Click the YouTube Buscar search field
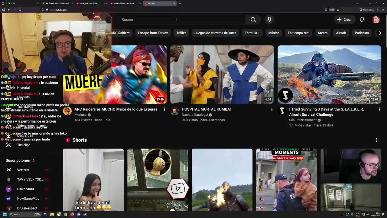The width and height of the screenshot is (387, 218). click(x=181, y=20)
